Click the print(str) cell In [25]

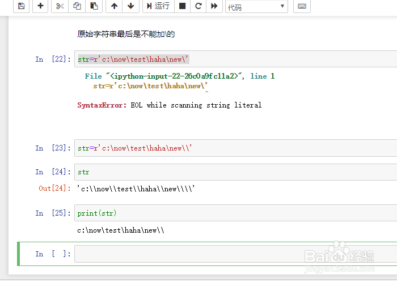click(235, 213)
